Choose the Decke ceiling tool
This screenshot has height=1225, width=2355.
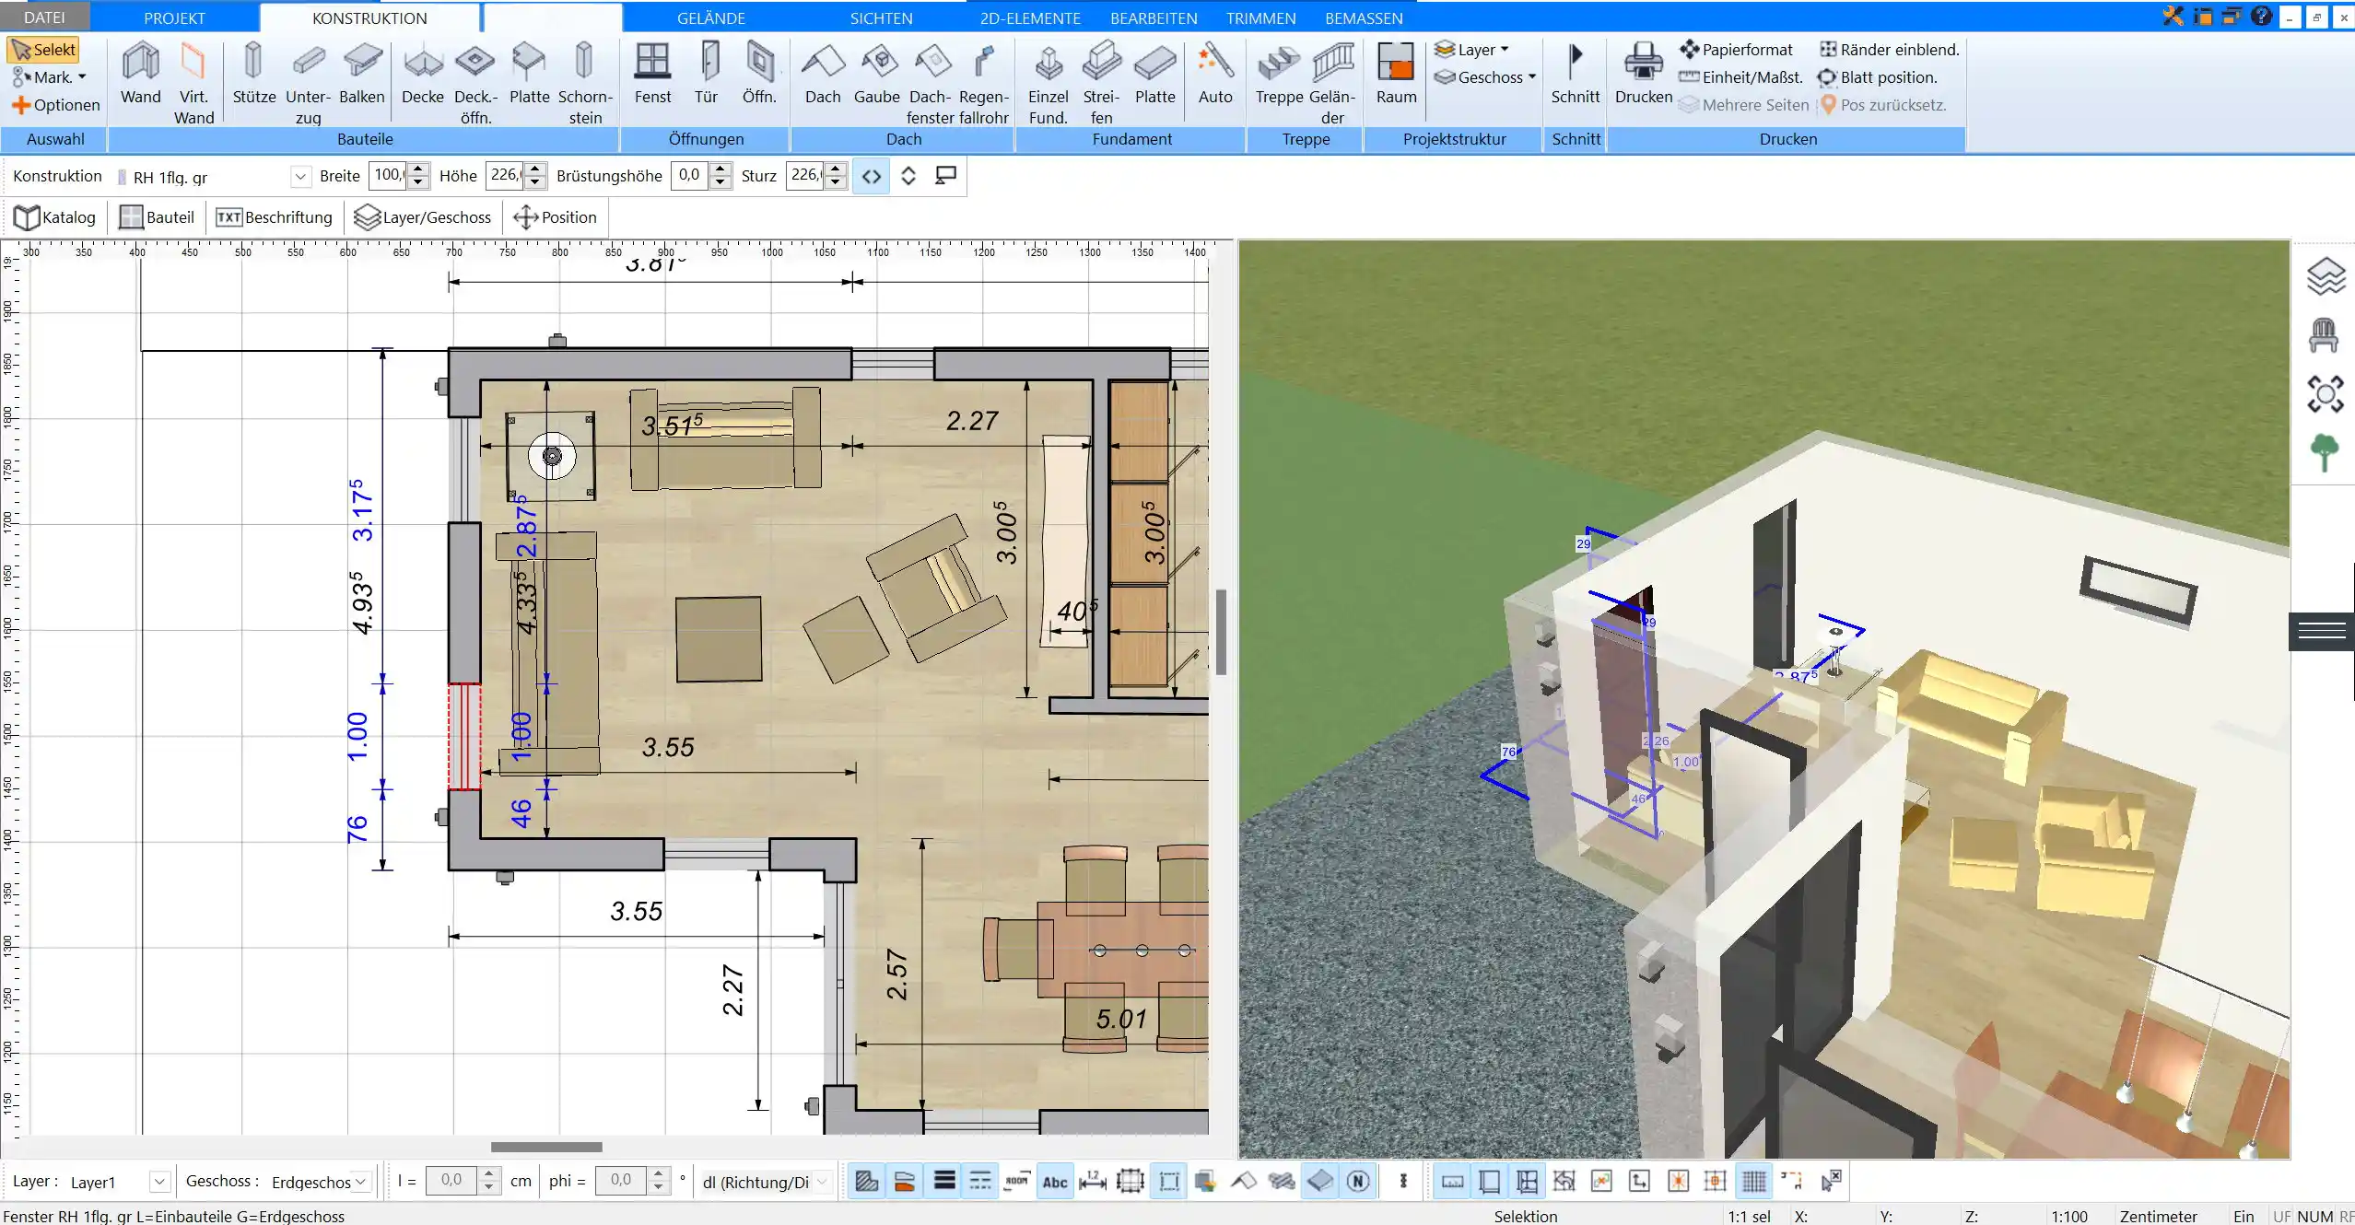[423, 74]
